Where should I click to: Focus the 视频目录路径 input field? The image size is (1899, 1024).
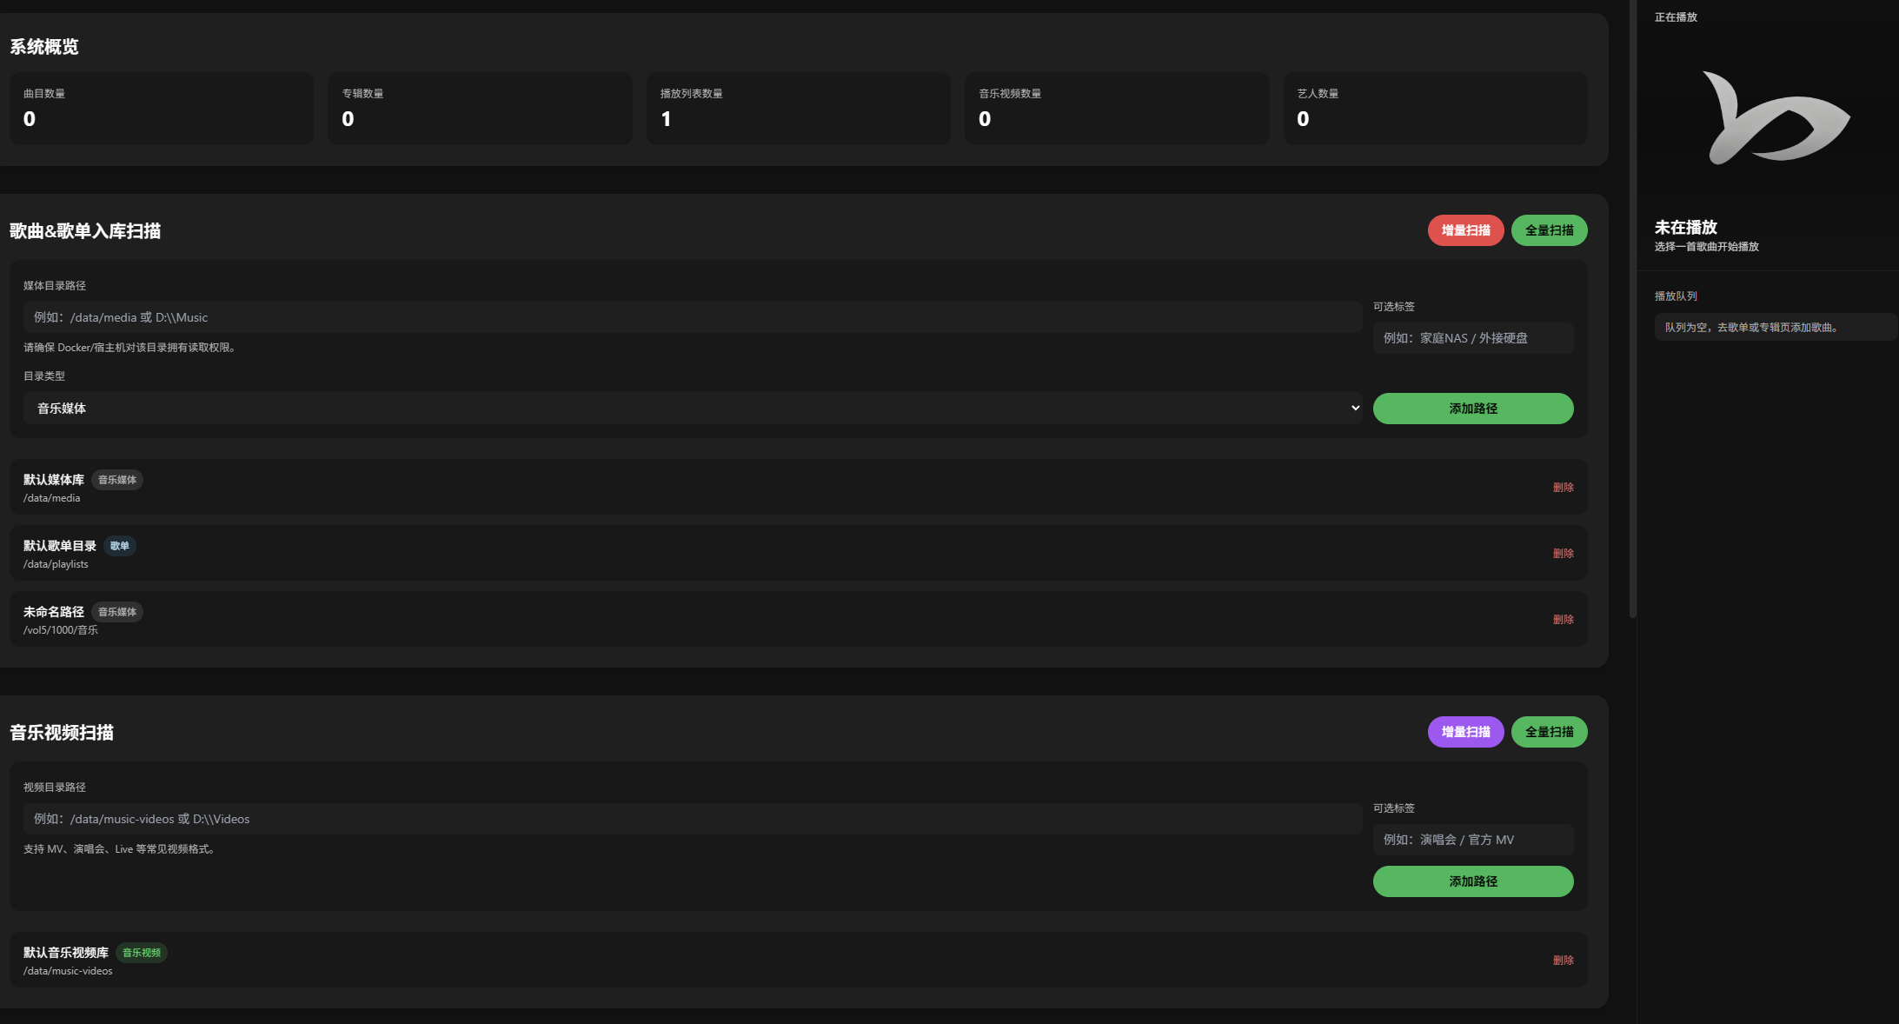(x=692, y=819)
